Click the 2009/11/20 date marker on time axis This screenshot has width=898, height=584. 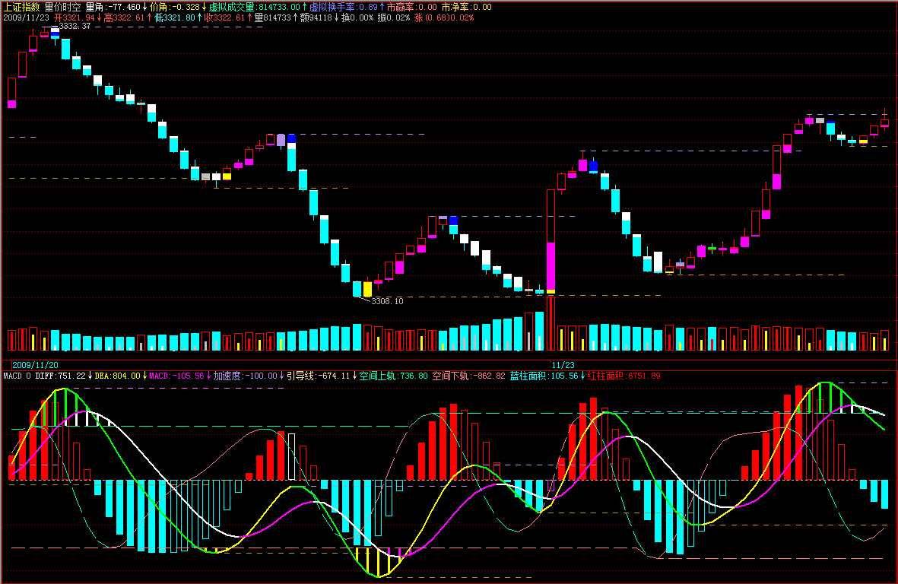pos(35,365)
